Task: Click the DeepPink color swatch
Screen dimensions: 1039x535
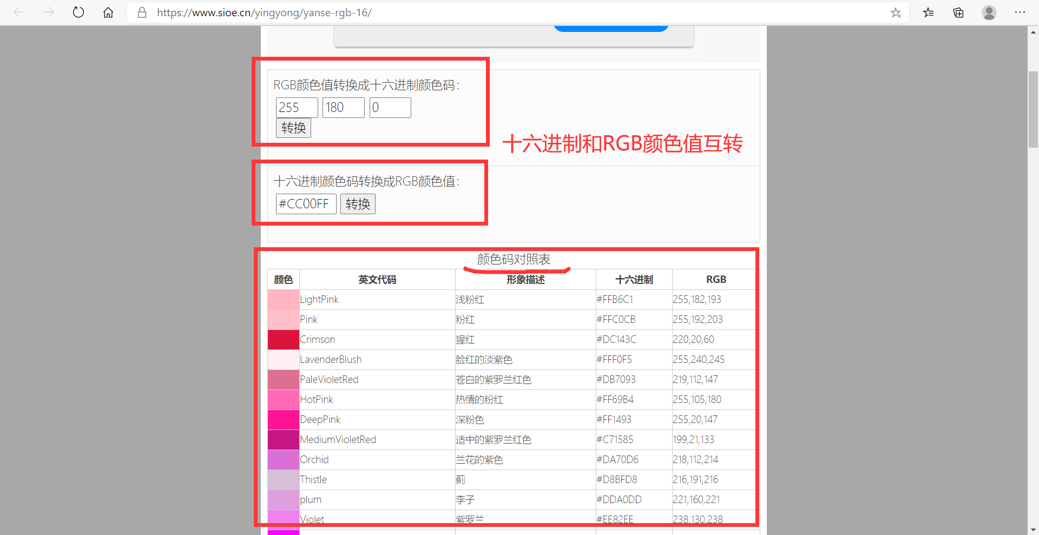Action: click(284, 420)
